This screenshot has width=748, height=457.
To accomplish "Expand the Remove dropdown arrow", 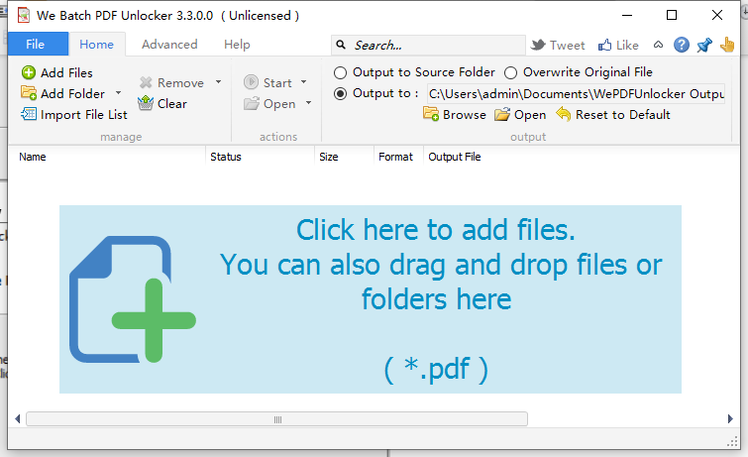I will pos(219,82).
